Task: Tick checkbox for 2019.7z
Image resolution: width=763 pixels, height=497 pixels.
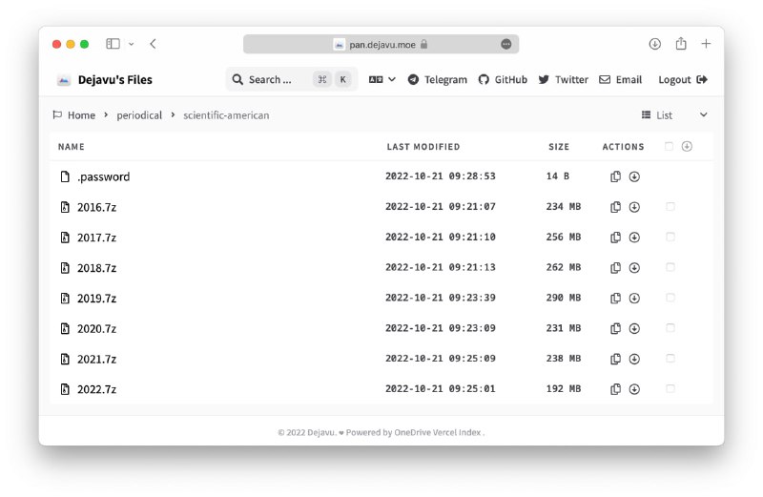Action: [670, 298]
